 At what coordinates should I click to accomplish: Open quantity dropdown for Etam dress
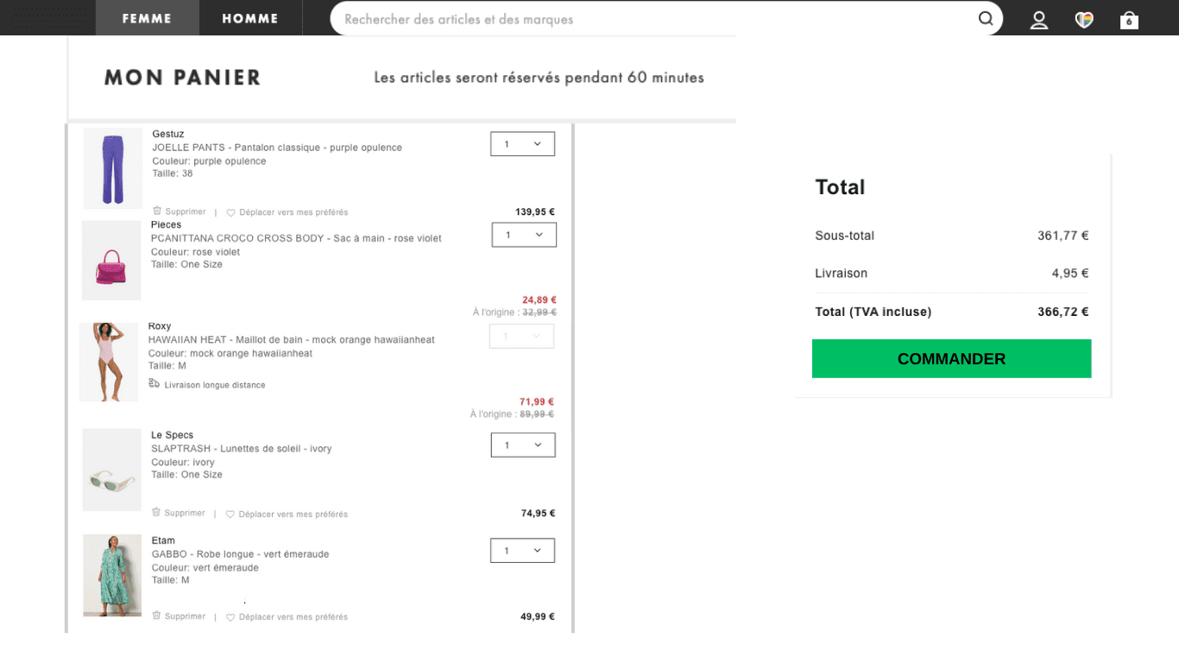point(522,551)
